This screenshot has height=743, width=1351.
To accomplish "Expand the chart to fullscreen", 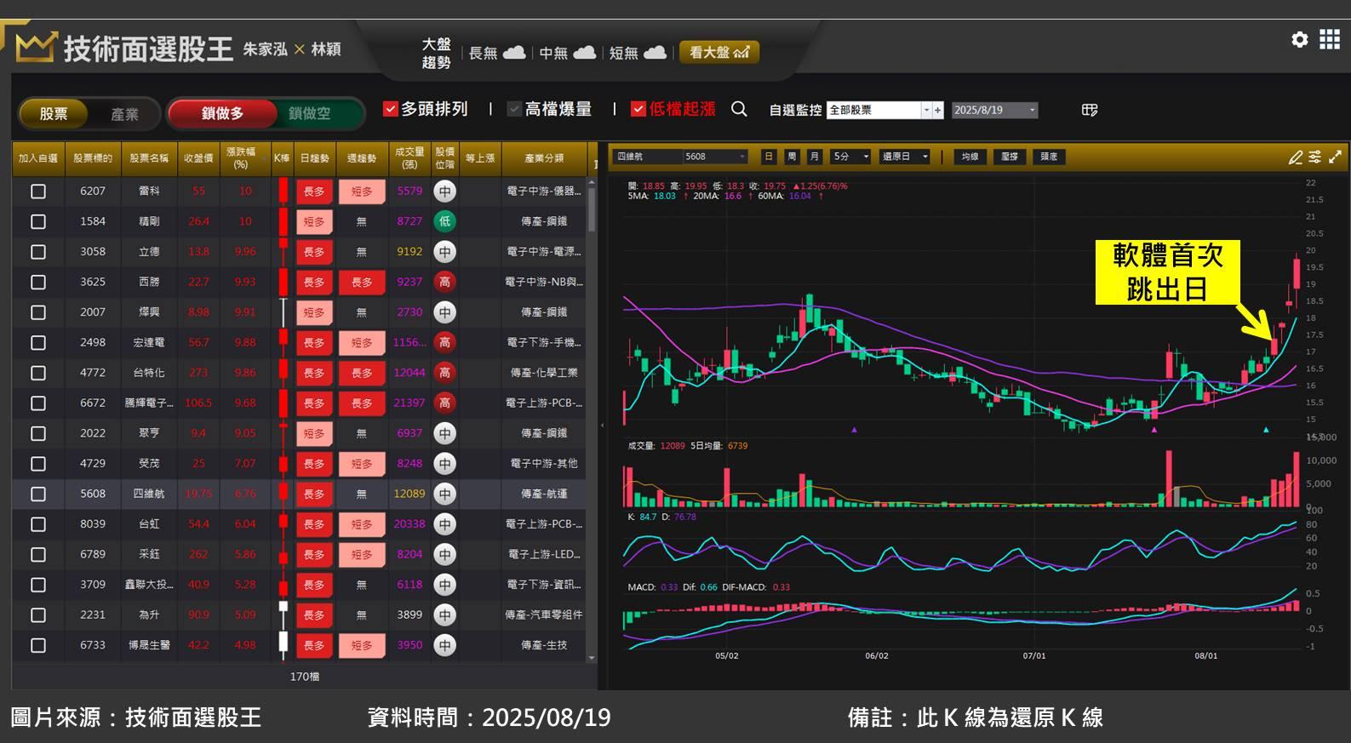I will click(x=1335, y=157).
